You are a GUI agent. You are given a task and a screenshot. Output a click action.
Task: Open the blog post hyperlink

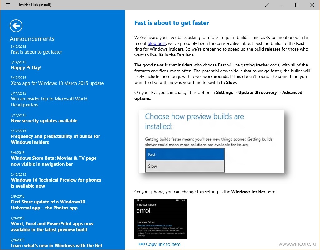(157, 43)
